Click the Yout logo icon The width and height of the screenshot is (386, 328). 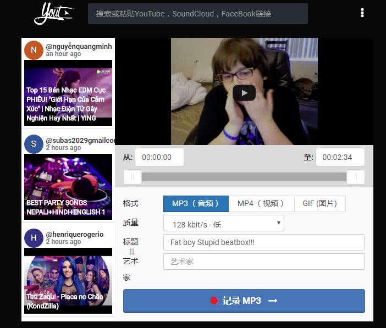(53, 13)
